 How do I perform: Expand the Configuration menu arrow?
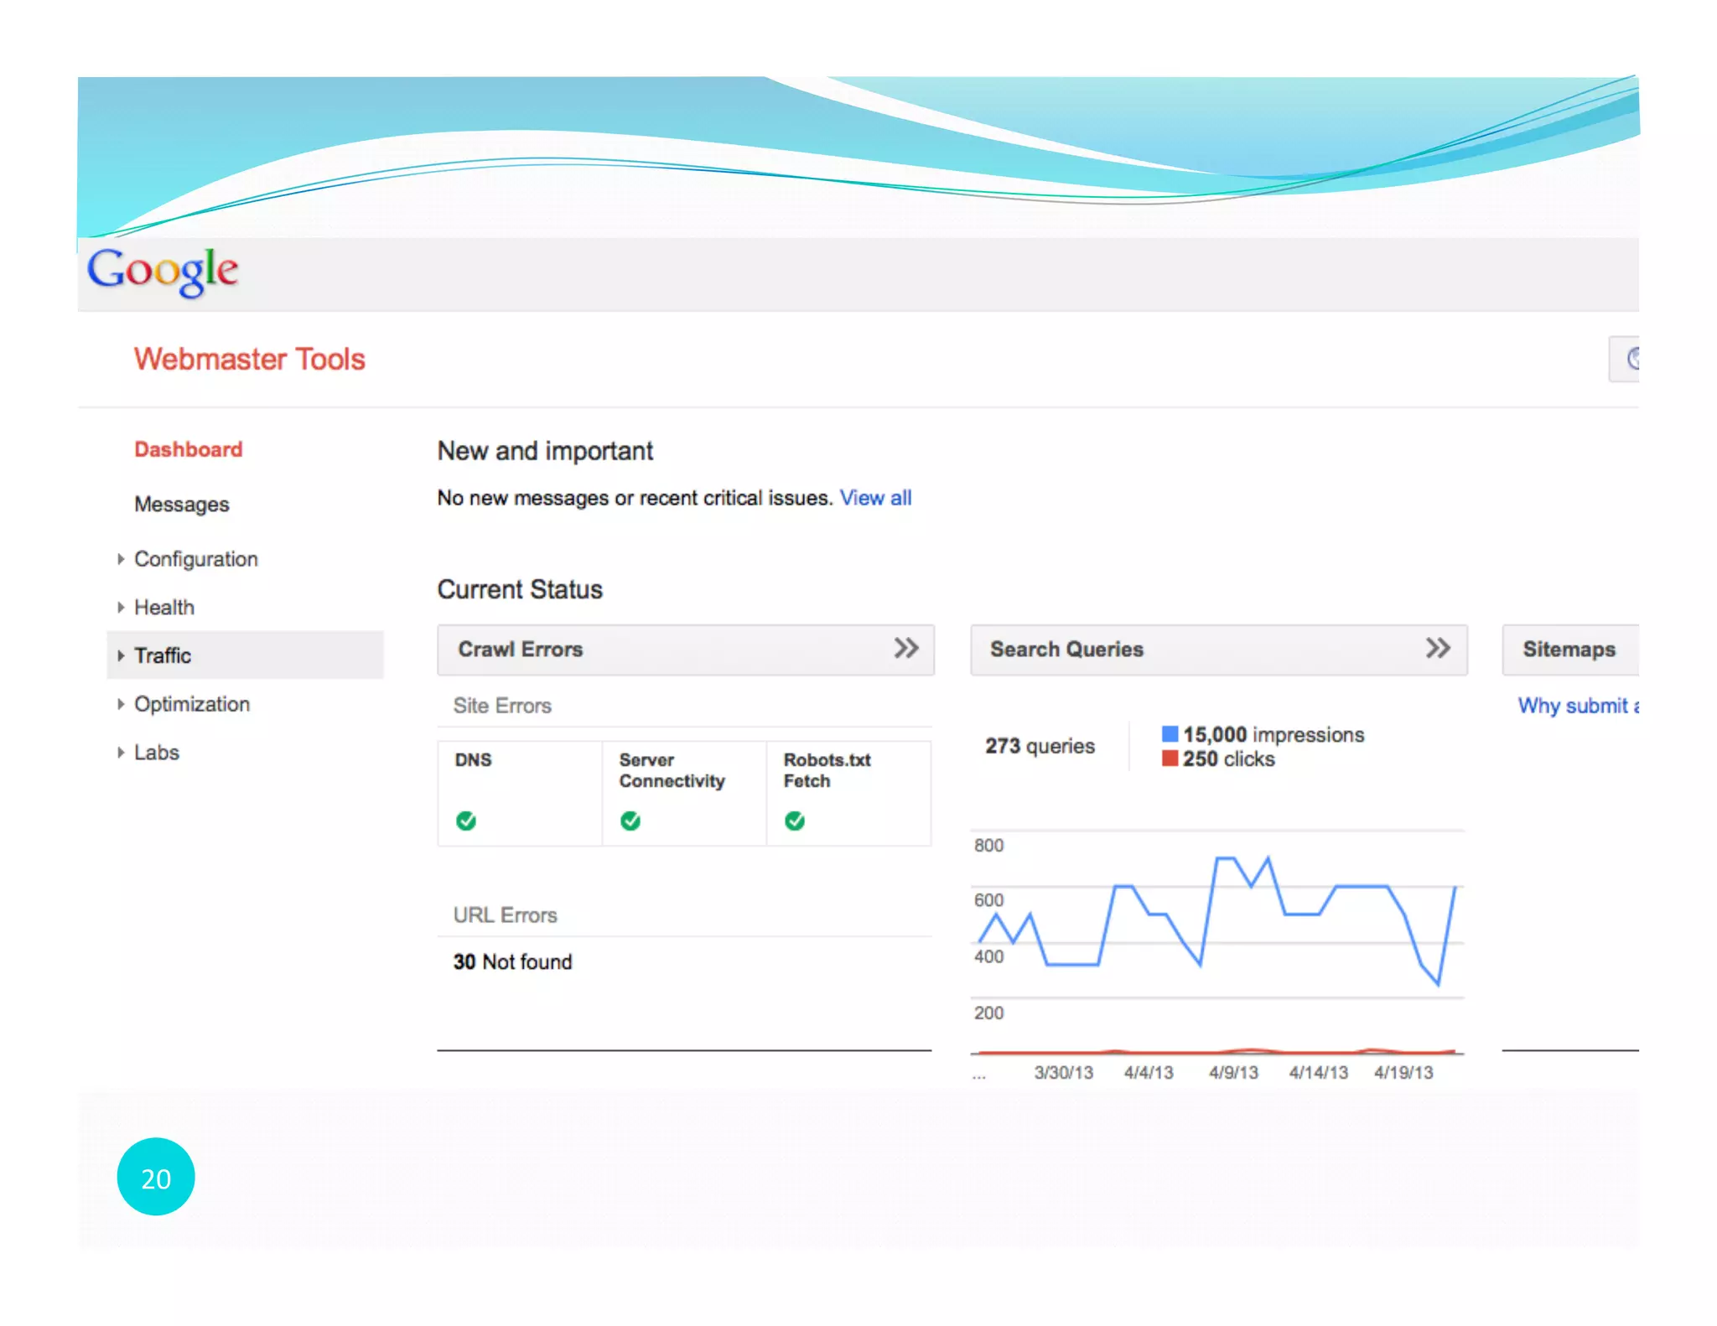(121, 559)
